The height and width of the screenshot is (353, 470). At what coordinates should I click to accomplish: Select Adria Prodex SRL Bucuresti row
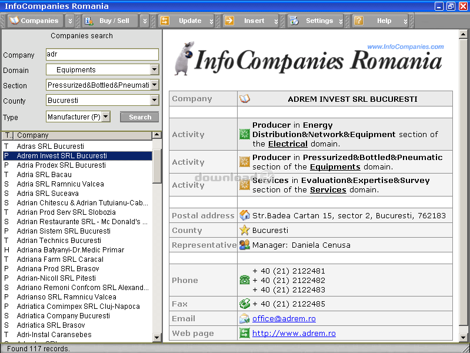pyautogui.click(x=77, y=165)
